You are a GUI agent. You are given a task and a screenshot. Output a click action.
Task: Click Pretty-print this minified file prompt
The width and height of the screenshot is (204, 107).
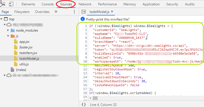108,19
